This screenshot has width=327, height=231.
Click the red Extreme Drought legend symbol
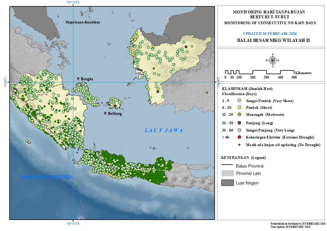pyautogui.click(x=239, y=137)
